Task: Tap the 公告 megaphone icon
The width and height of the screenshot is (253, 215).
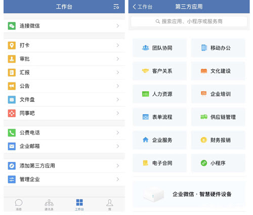Action: (x=12, y=86)
